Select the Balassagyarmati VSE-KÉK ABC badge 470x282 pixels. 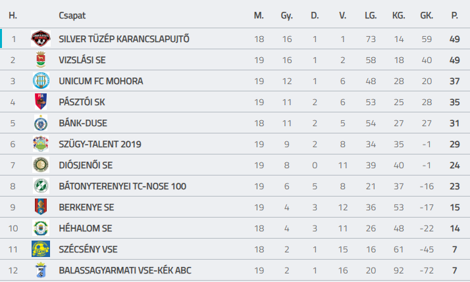(x=41, y=270)
